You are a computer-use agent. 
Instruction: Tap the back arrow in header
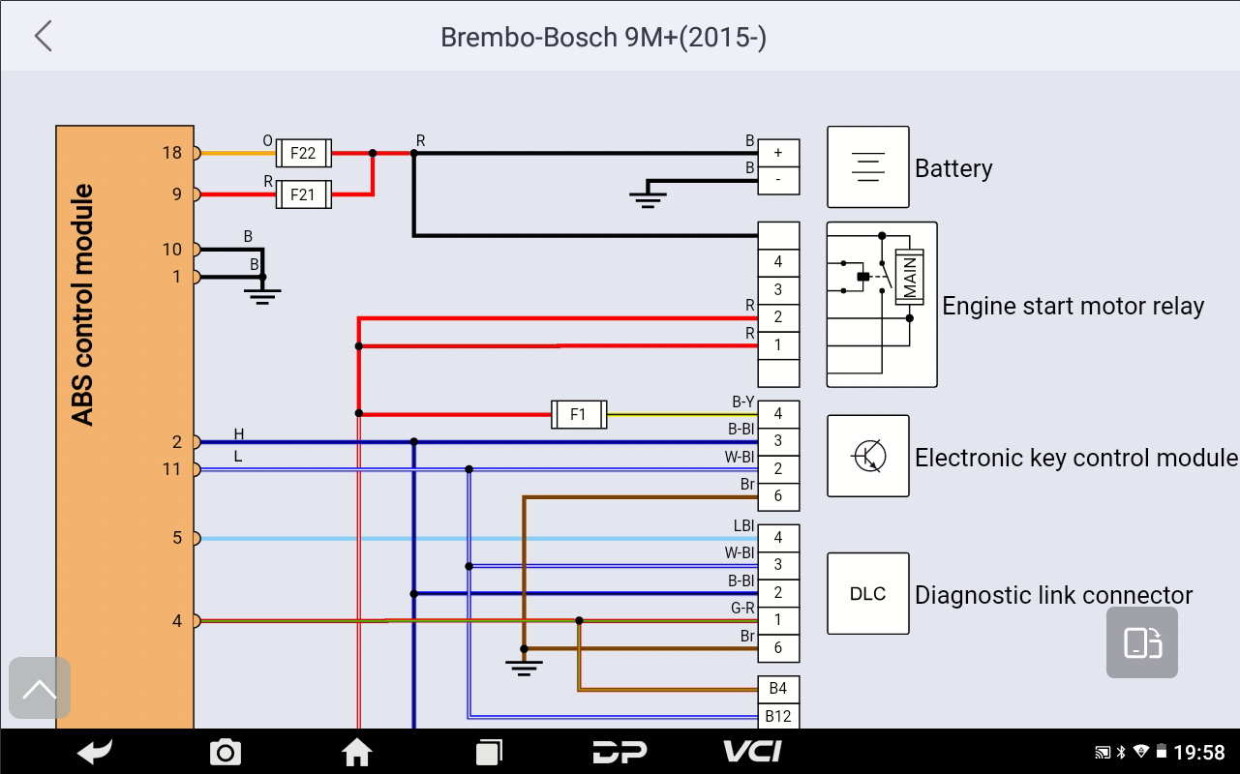(x=44, y=37)
